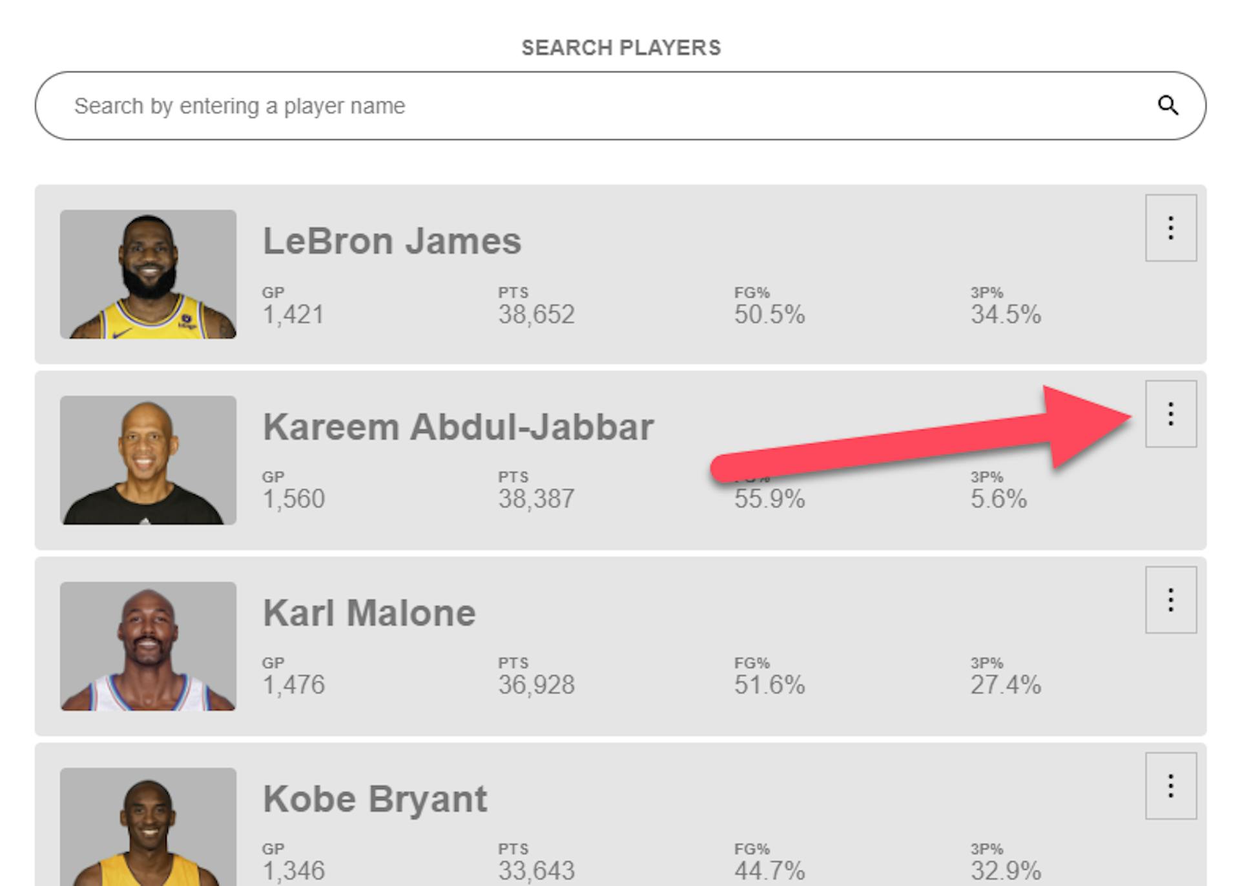
Task: Open Karl Malone's three-dot options menu
Action: coord(1170,599)
